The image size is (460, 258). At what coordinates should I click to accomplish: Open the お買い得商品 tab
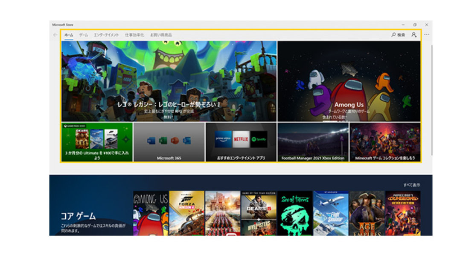click(161, 35)
